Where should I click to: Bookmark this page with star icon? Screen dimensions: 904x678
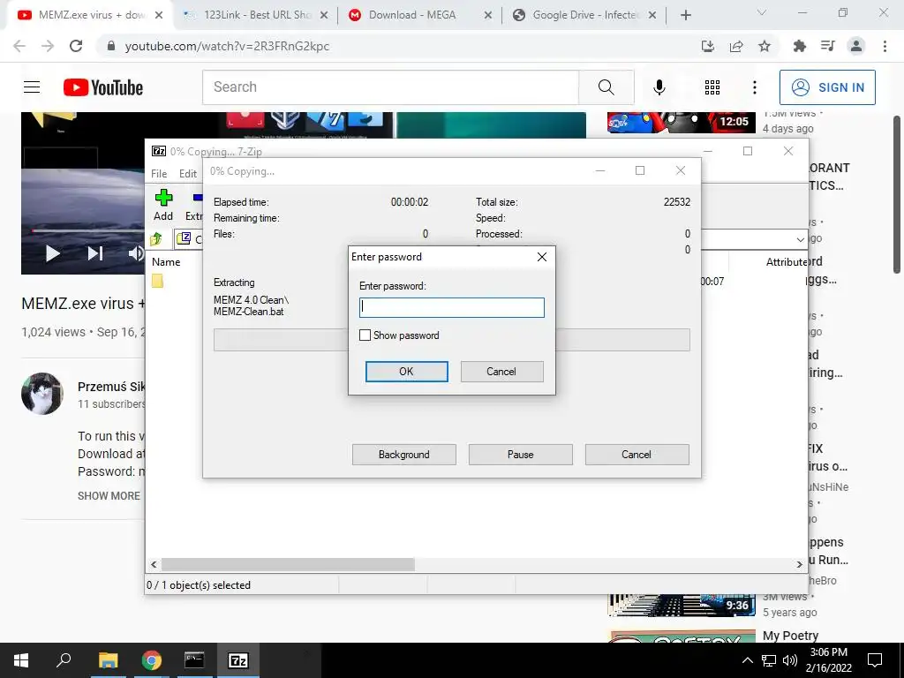tap(765, 46)
